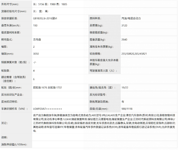Viewport: 178px width, 150px height.
Task: Click the 轮胎数 label
Action: click(6, 71)
